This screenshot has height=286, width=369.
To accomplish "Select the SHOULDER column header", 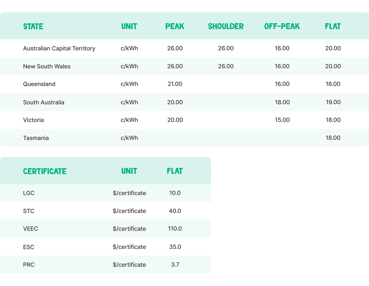I will click(226, 26).
